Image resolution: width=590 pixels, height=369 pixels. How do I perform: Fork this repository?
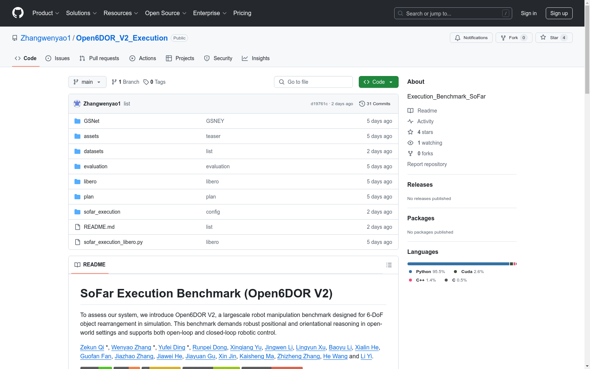pyautogui.click(x=514, y=38)
